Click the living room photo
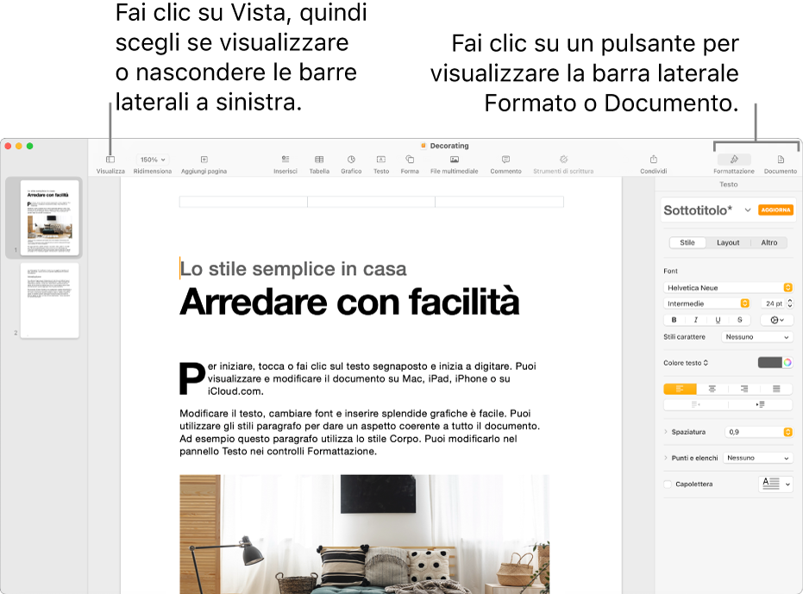Image resolution: width=803 pixels, height=594 pixels. pyautogui.click(x=364, y=535)
